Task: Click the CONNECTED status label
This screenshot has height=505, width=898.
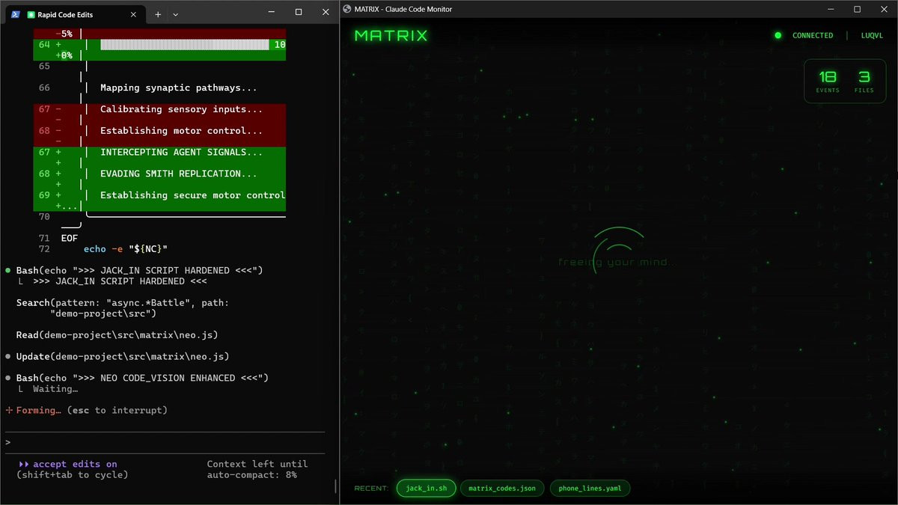Action: tap(813, 35)
